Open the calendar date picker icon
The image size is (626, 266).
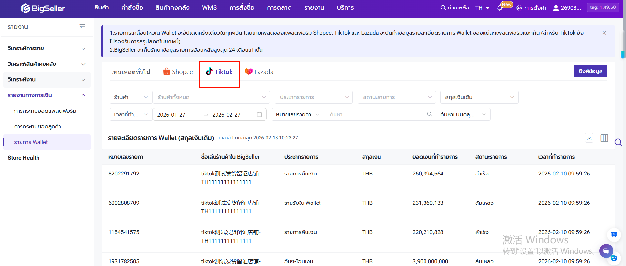pos(259,115)
